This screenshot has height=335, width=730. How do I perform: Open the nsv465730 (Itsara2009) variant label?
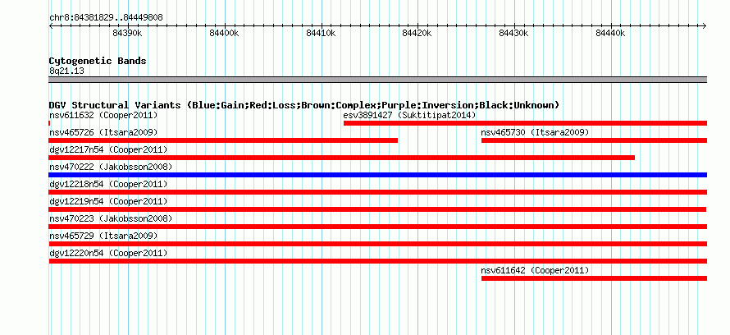[x=535, y=132]
